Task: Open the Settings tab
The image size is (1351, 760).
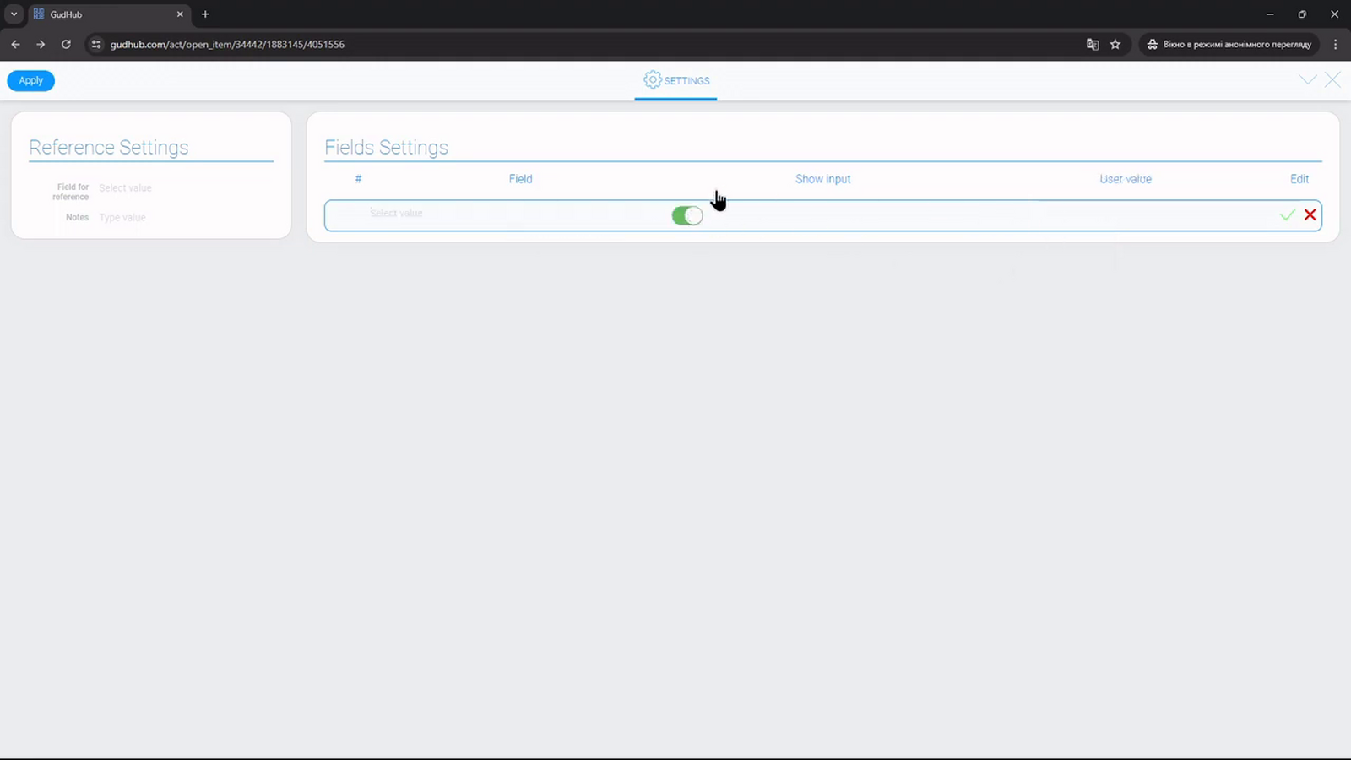Action: point(675,81)
